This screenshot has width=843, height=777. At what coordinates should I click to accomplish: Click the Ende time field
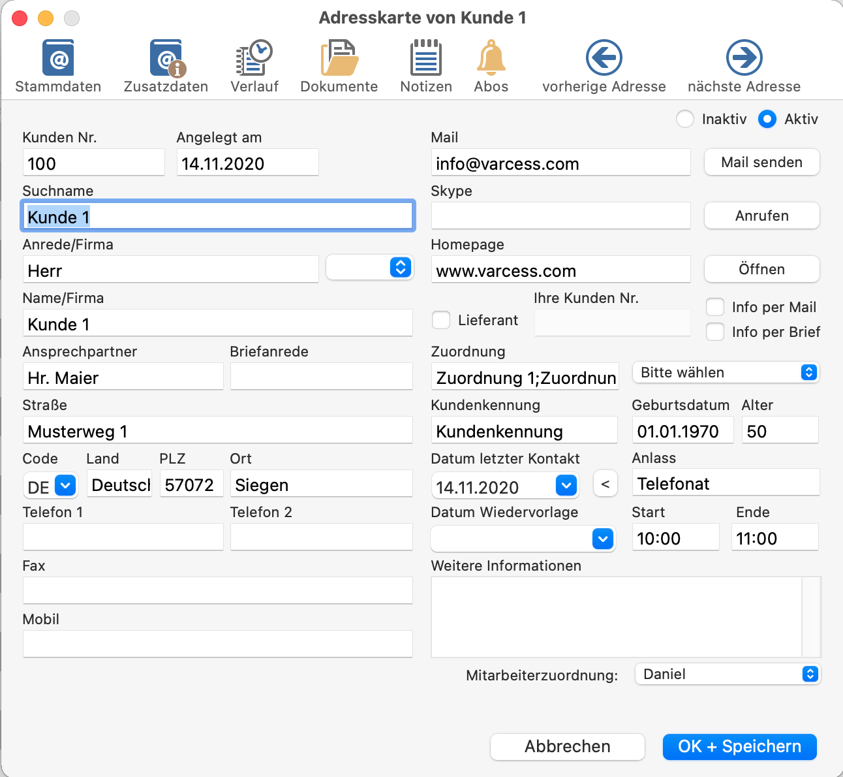(775, 537)
